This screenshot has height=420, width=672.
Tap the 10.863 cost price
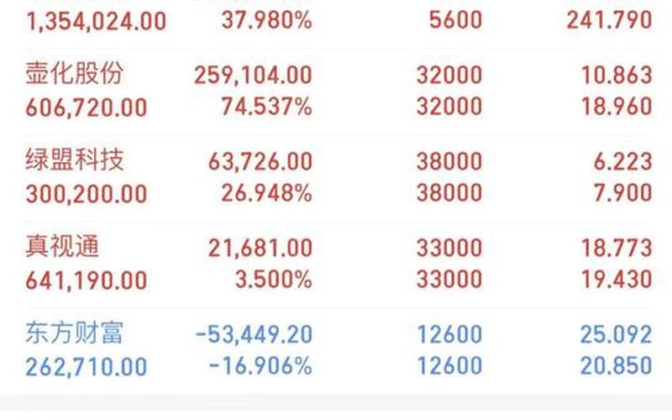pyautogui.click(x=617, y=75)
